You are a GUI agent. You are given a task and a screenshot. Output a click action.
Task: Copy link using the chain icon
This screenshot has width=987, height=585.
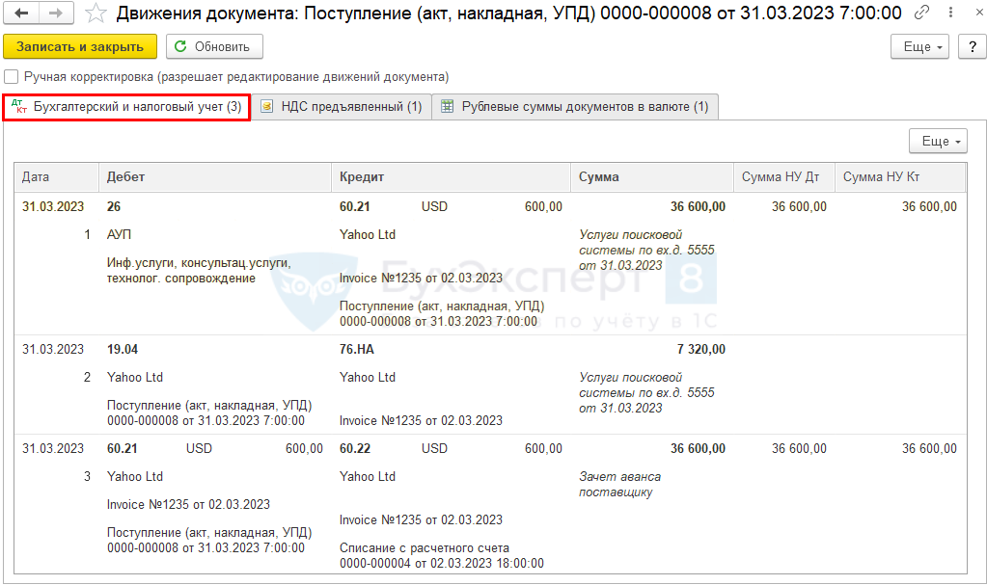pos(921,13)
